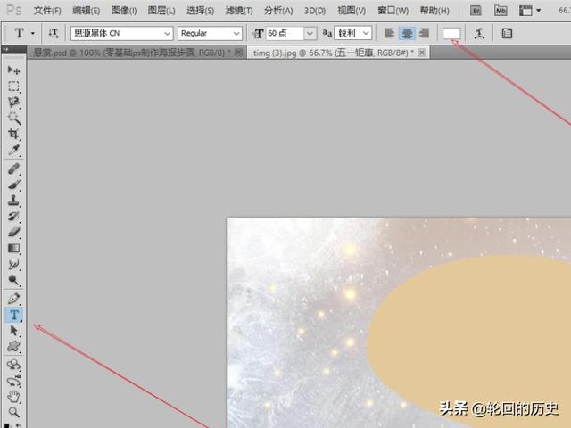Toggle right align text
Screen dimensions: 571x428
click(423, 33)
